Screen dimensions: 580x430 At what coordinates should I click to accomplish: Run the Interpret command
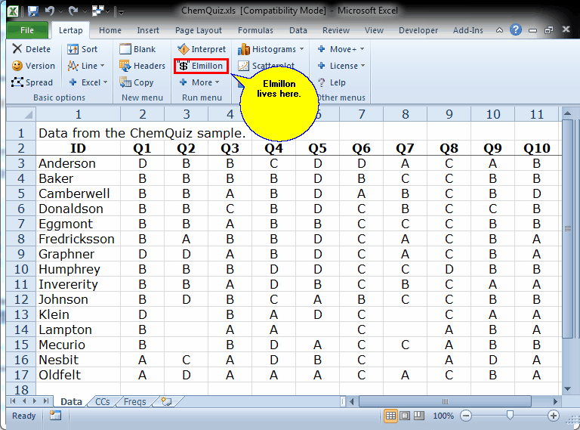[200, 49]
